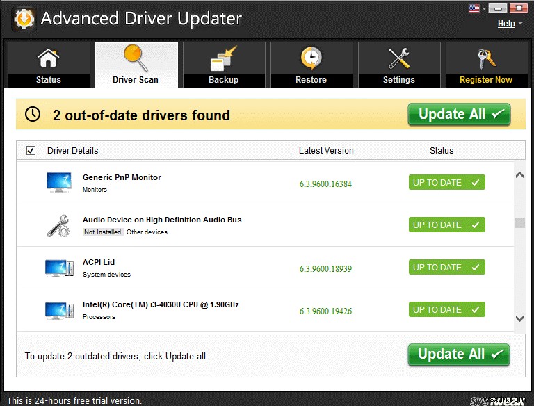The width and height of the screenshot is (534, 406).
Task: Click the Intel Core i3 processor icon
Action: pyautogui.click(x=59, y=310)
